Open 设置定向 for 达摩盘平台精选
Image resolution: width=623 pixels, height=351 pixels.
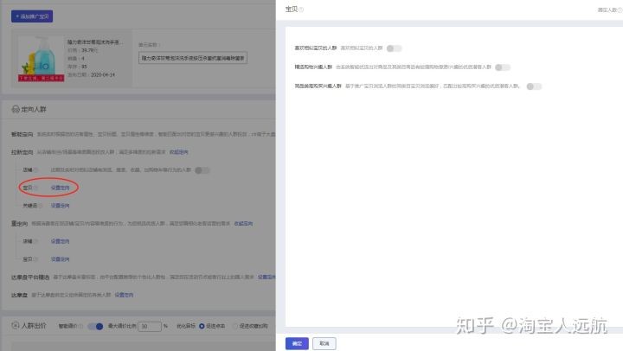click(x=267, y=278)
